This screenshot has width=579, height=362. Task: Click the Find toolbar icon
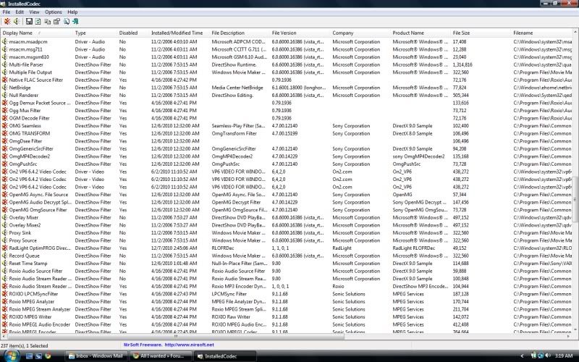point(66,22)
